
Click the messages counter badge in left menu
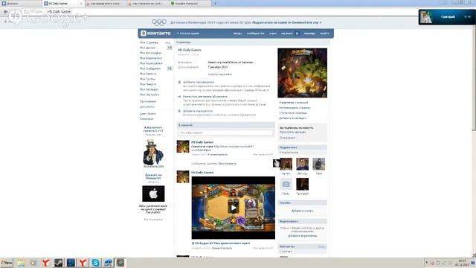[170, 68]
